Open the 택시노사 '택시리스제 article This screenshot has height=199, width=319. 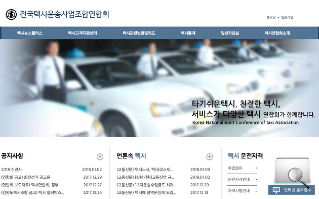click(x=145, y=170)
